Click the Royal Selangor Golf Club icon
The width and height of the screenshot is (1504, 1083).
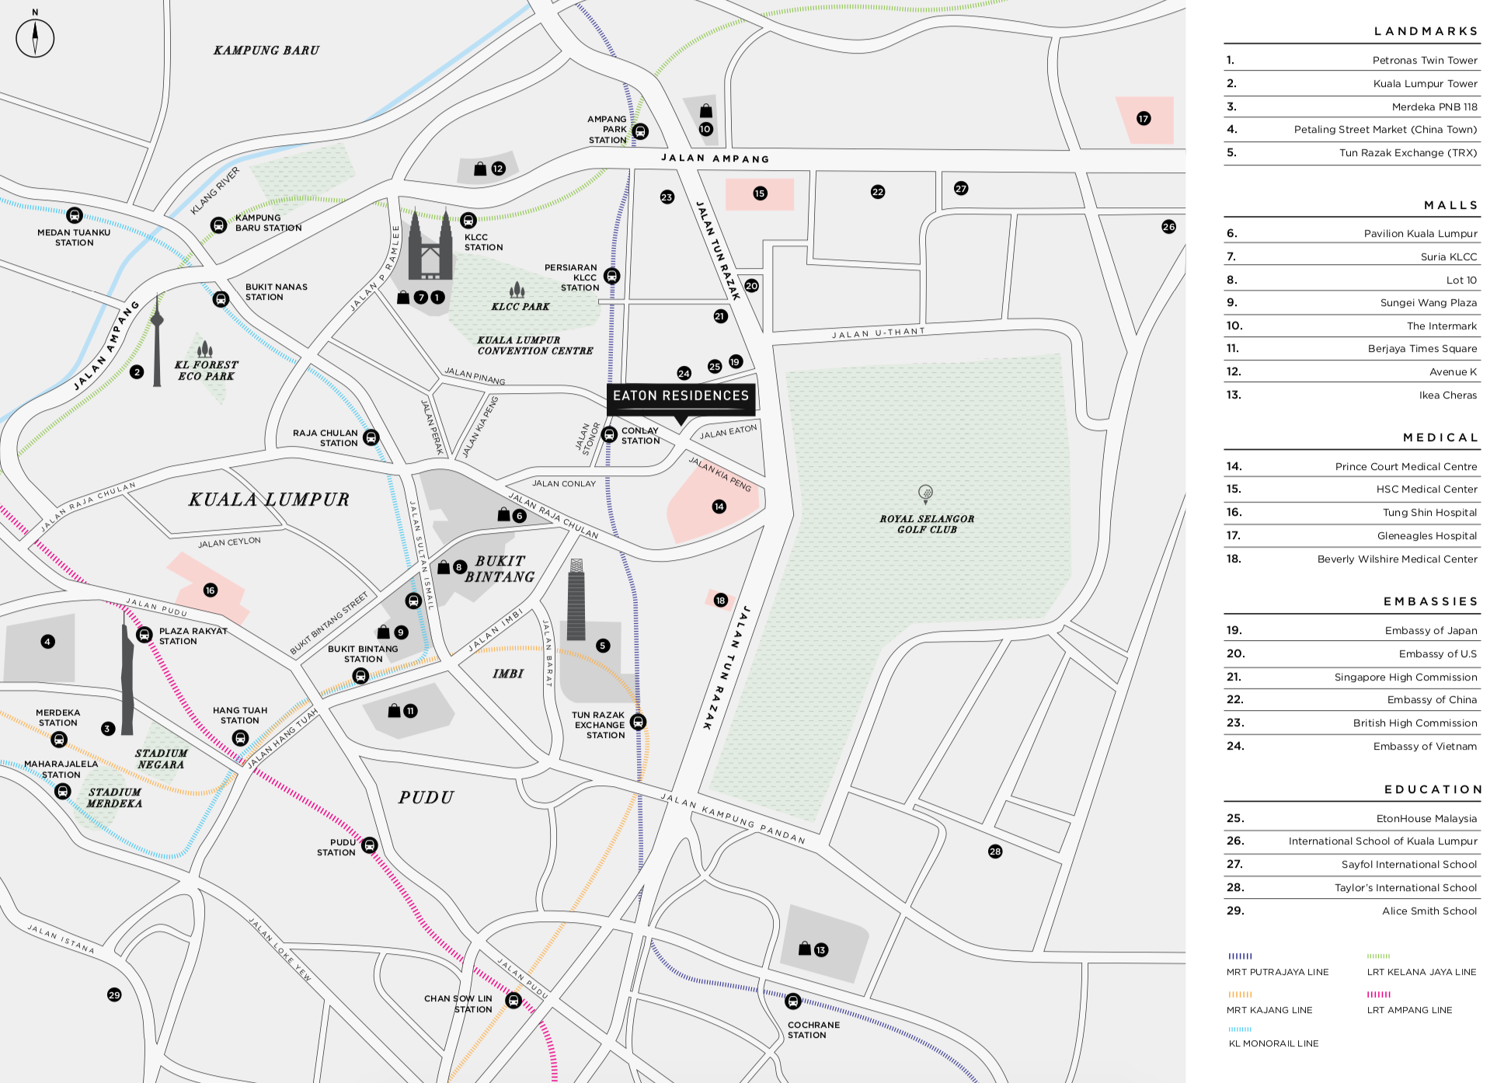click(925, 493)
